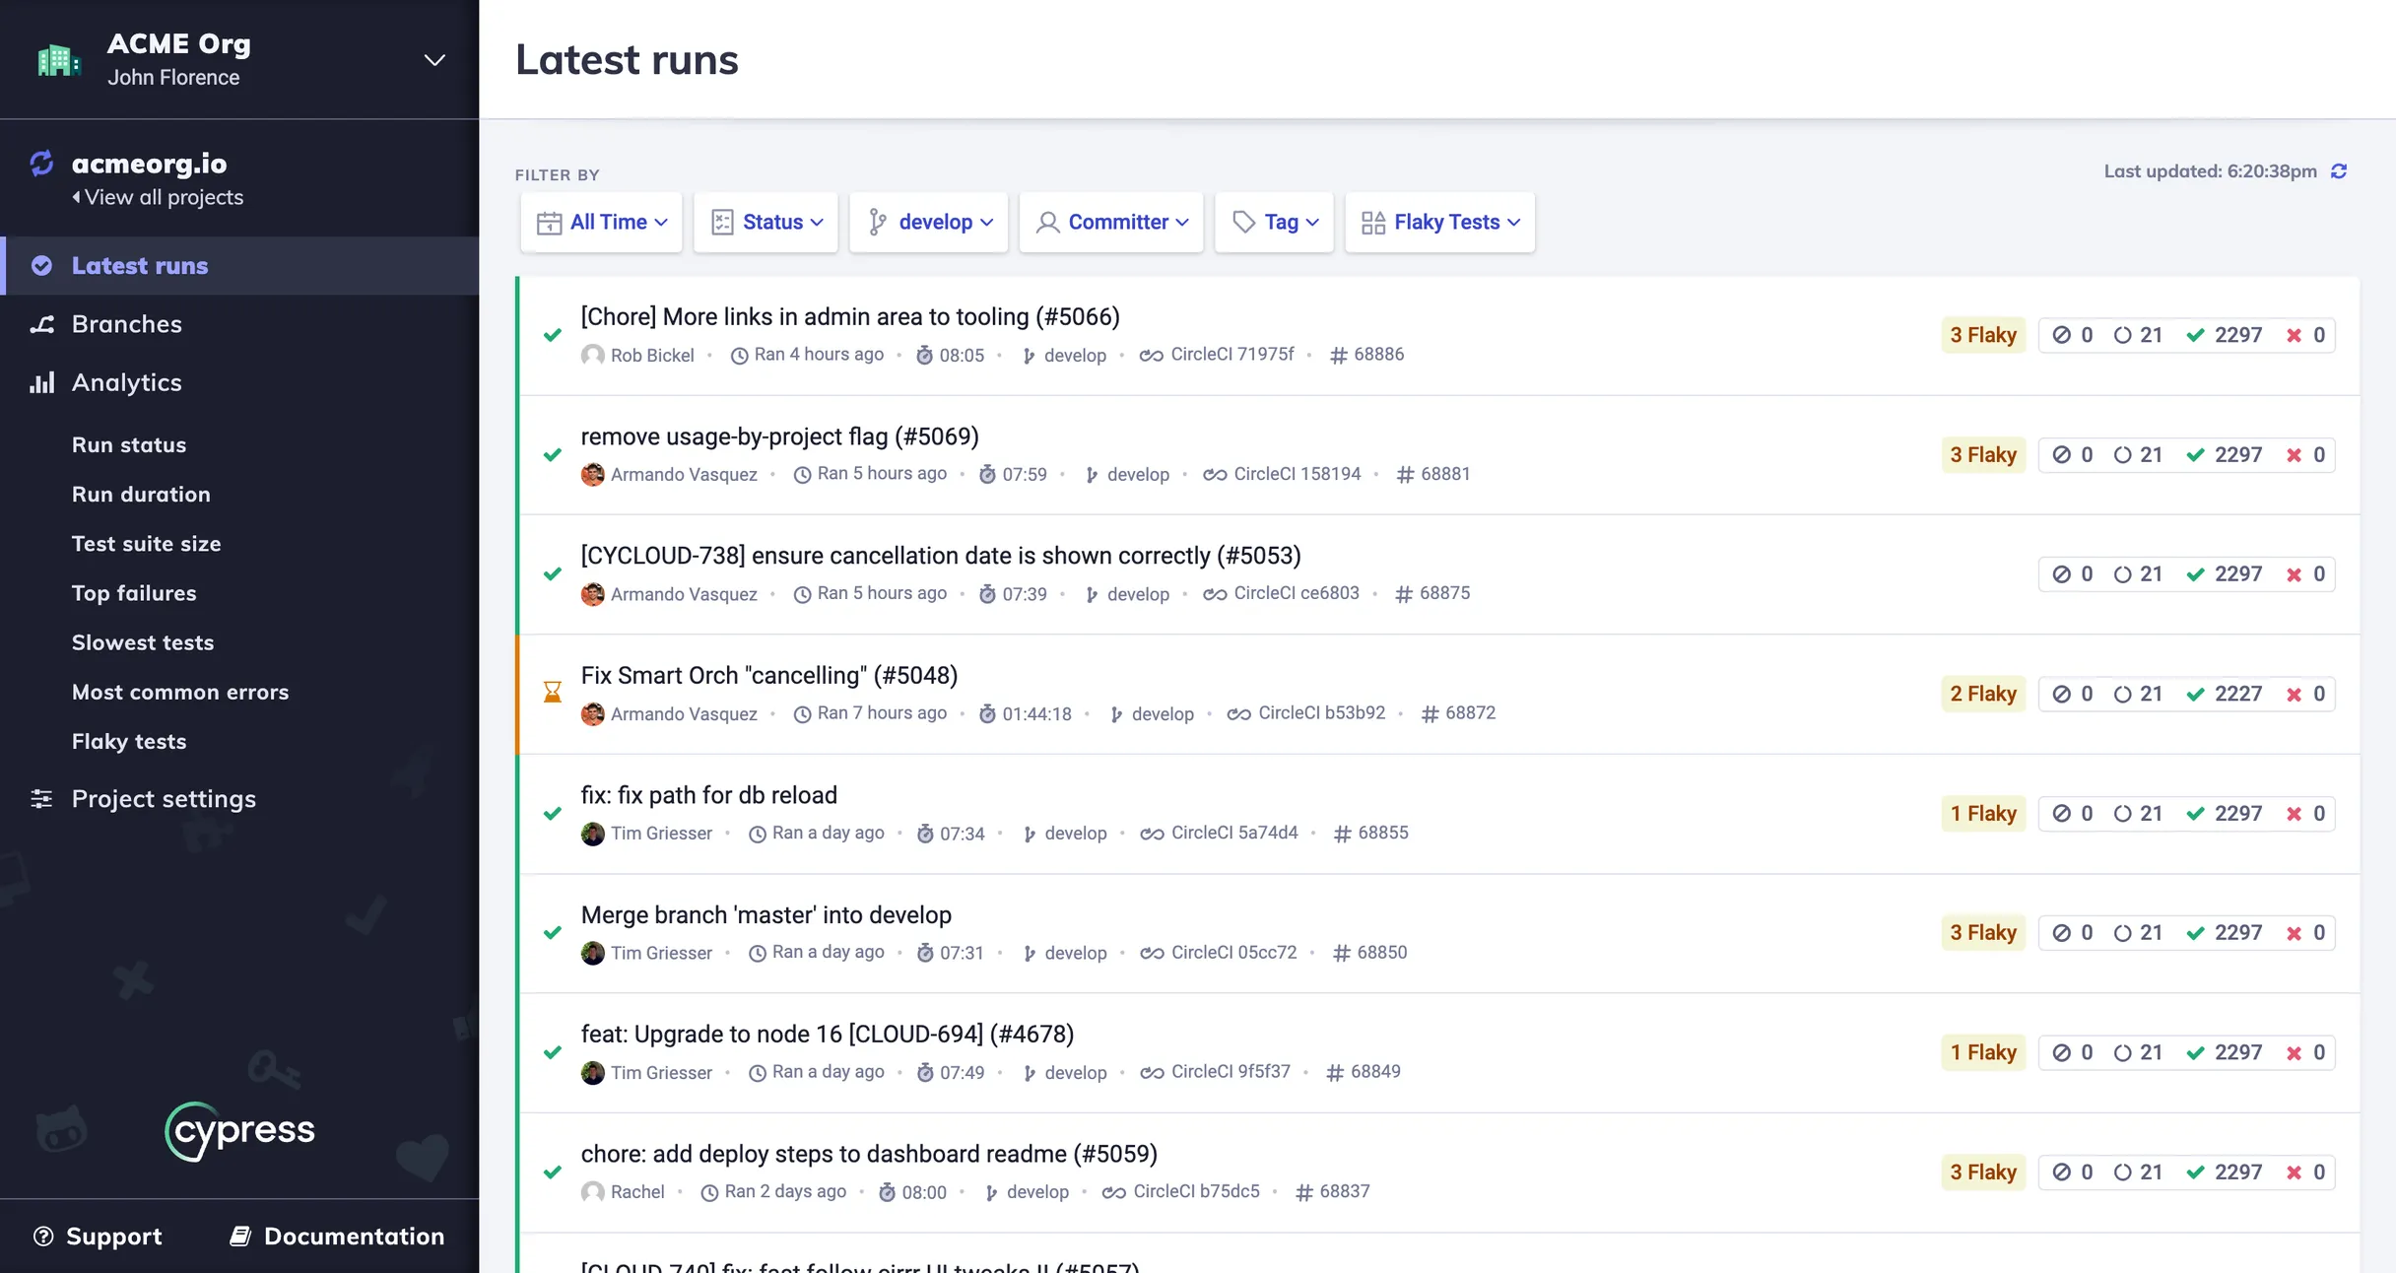Open the Support link

[98, 1236]
